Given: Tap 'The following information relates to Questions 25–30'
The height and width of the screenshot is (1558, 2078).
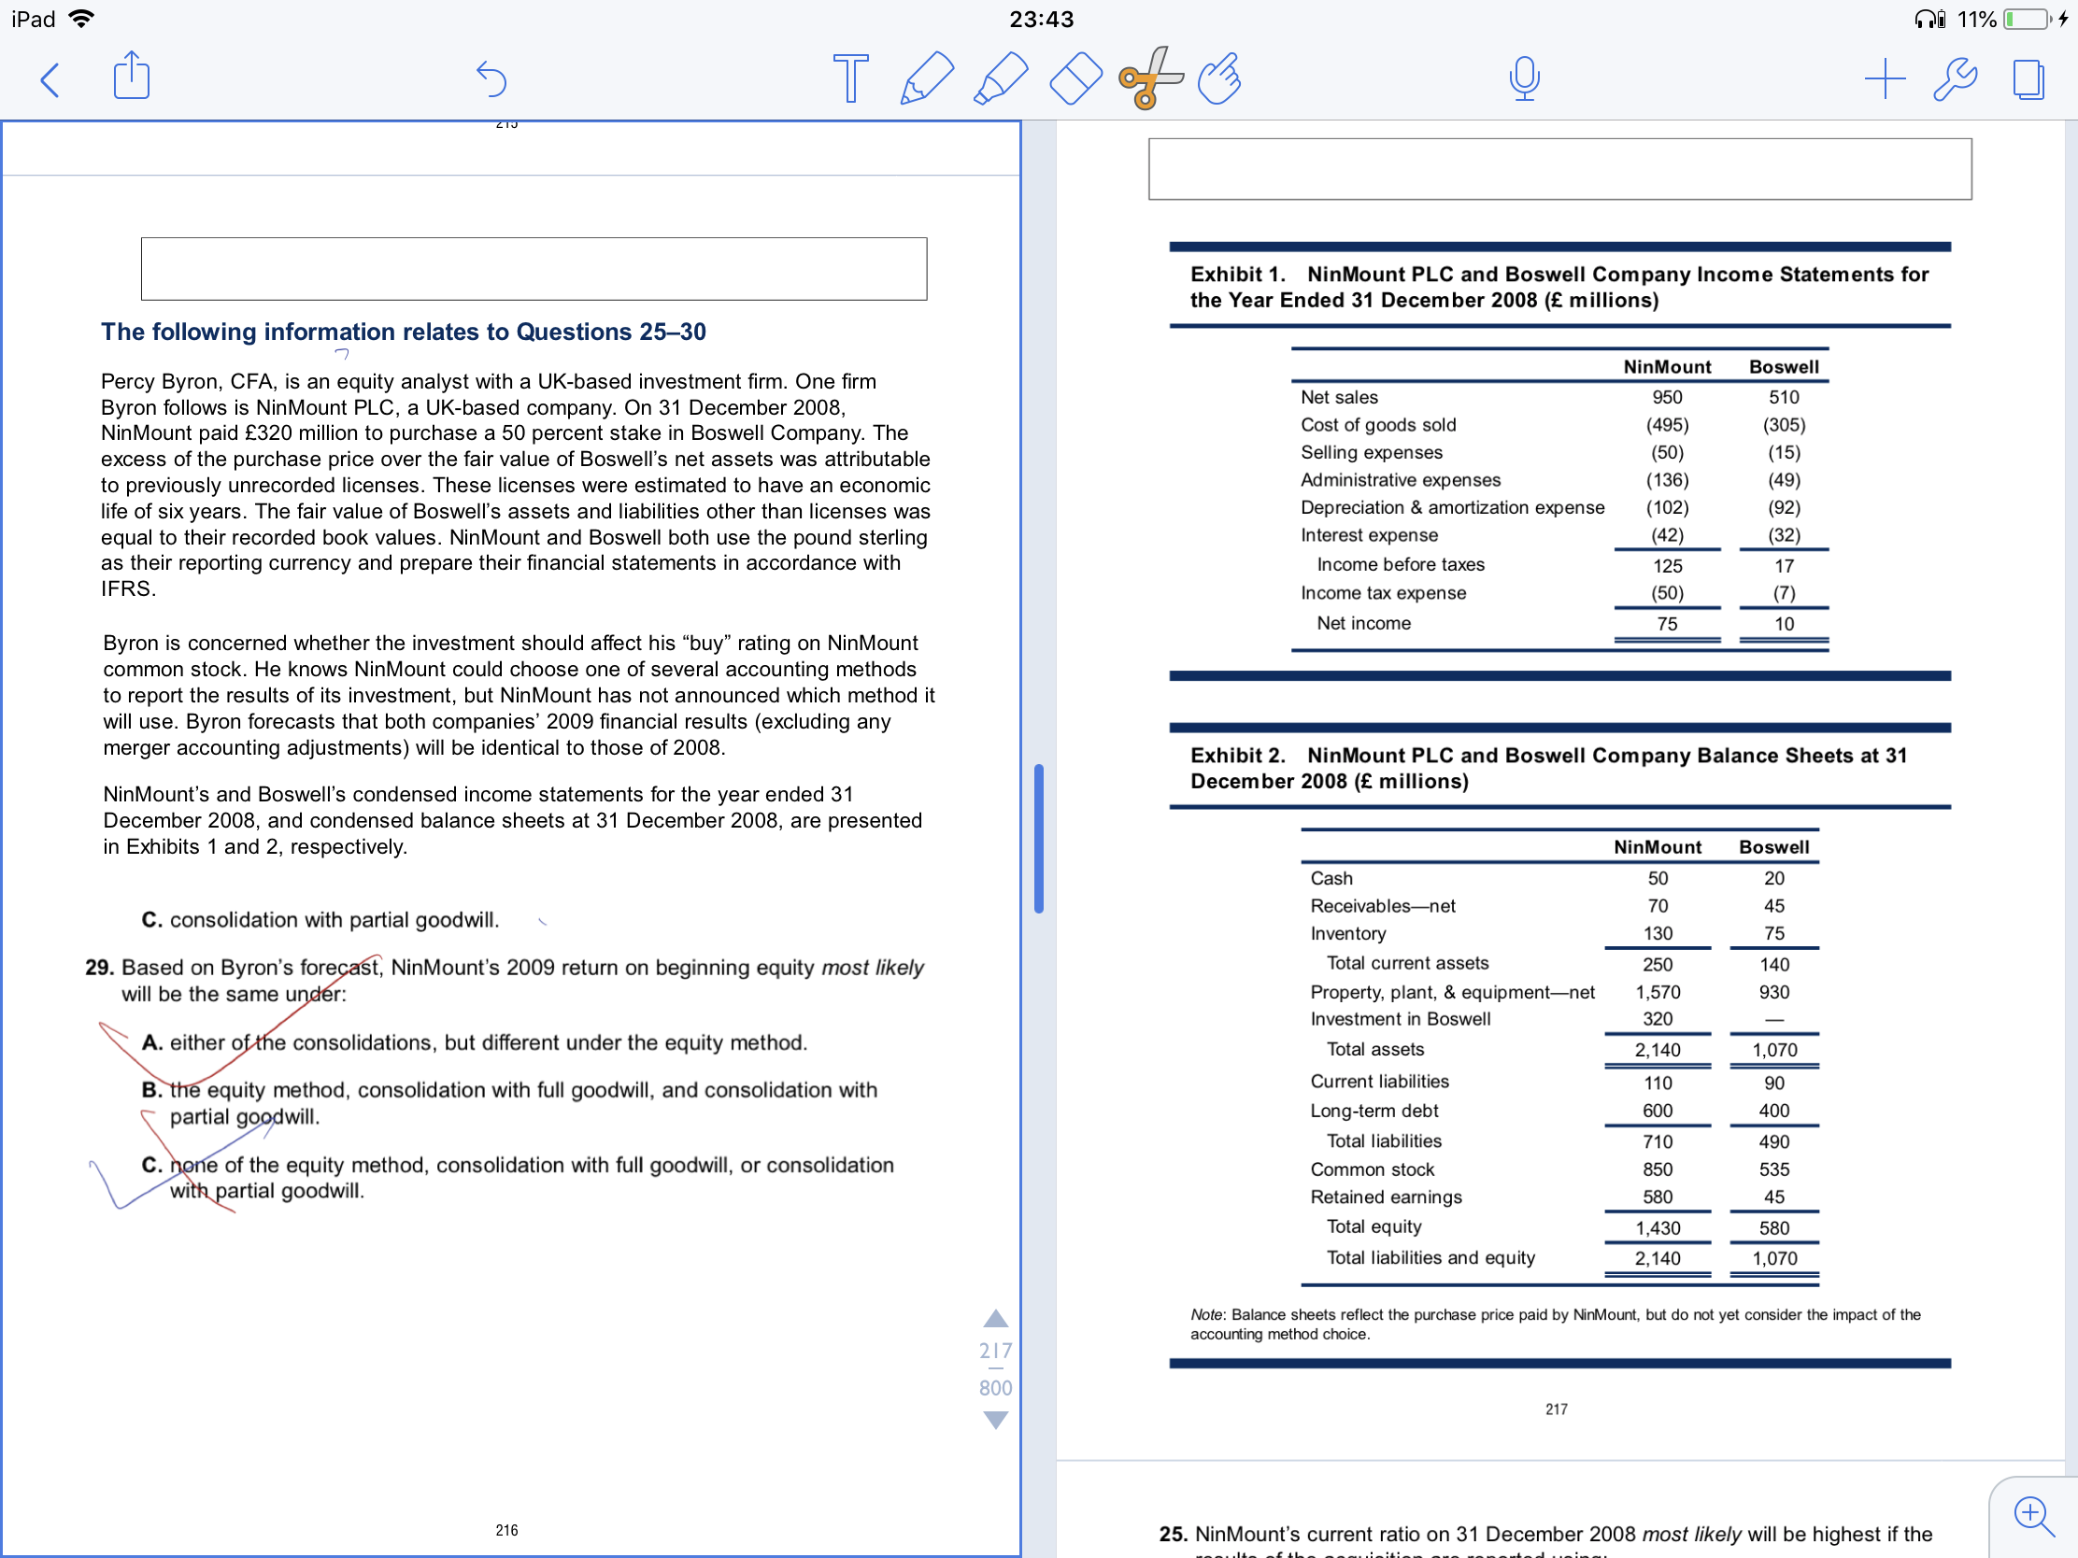Looking at the screenshot, I should (403, 332).
